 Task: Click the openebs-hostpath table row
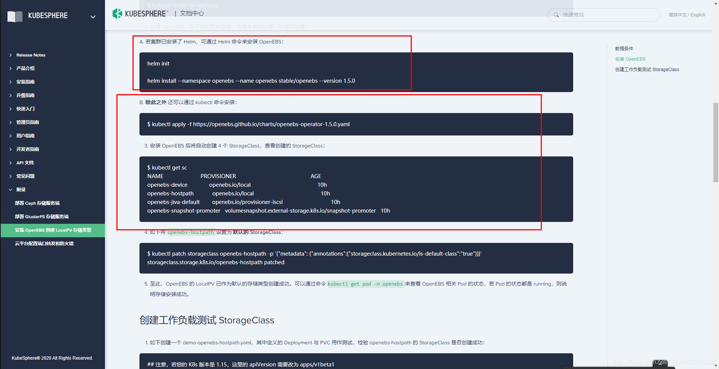238,193
